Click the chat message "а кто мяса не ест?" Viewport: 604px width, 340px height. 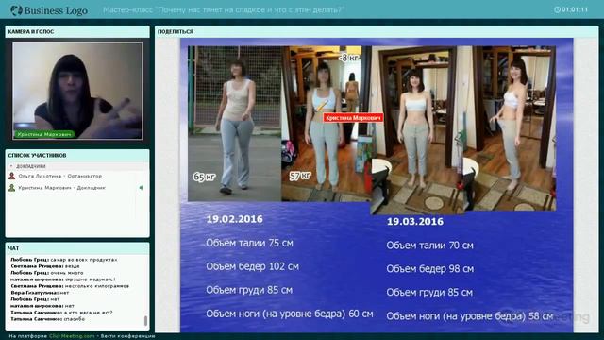click(88, 313)
